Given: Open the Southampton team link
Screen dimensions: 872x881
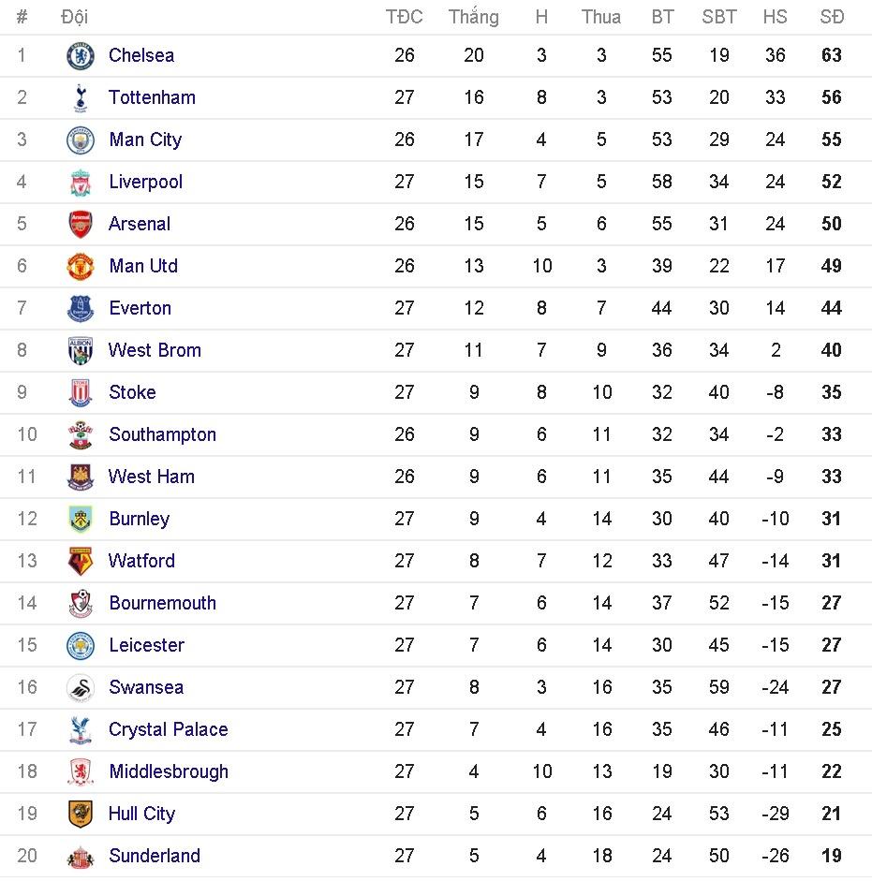Looking at the screenshot, I should tap(162, 434).
